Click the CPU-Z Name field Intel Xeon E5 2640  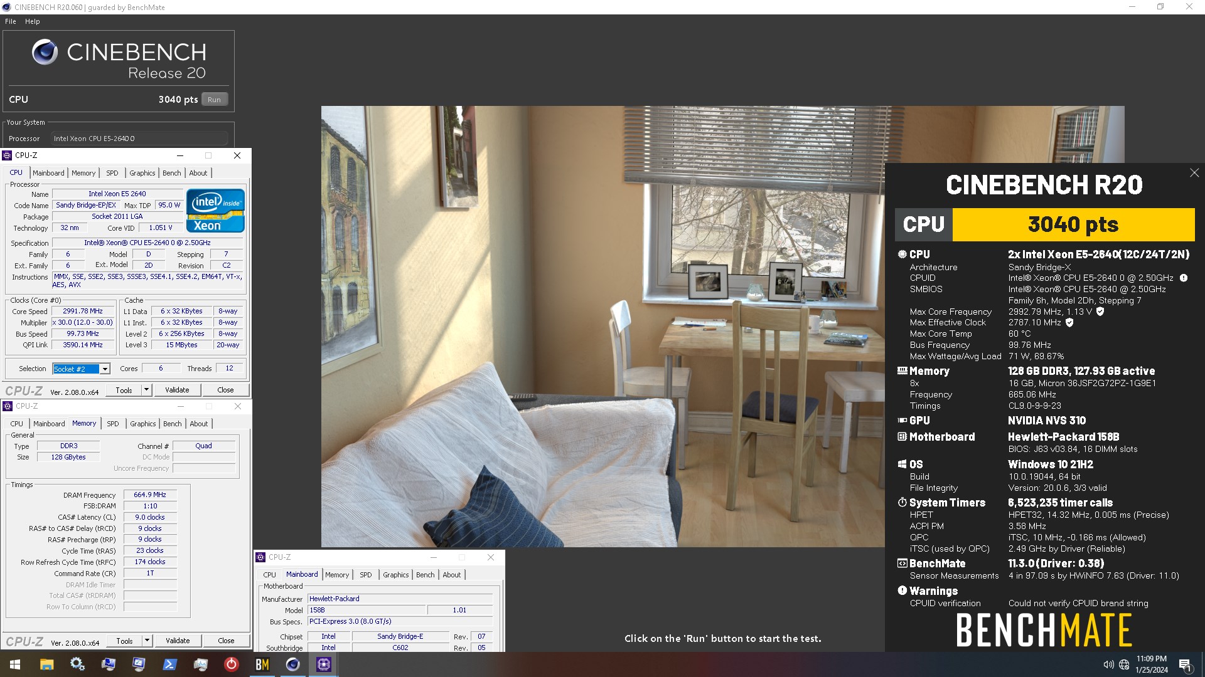tap(117, 194)
